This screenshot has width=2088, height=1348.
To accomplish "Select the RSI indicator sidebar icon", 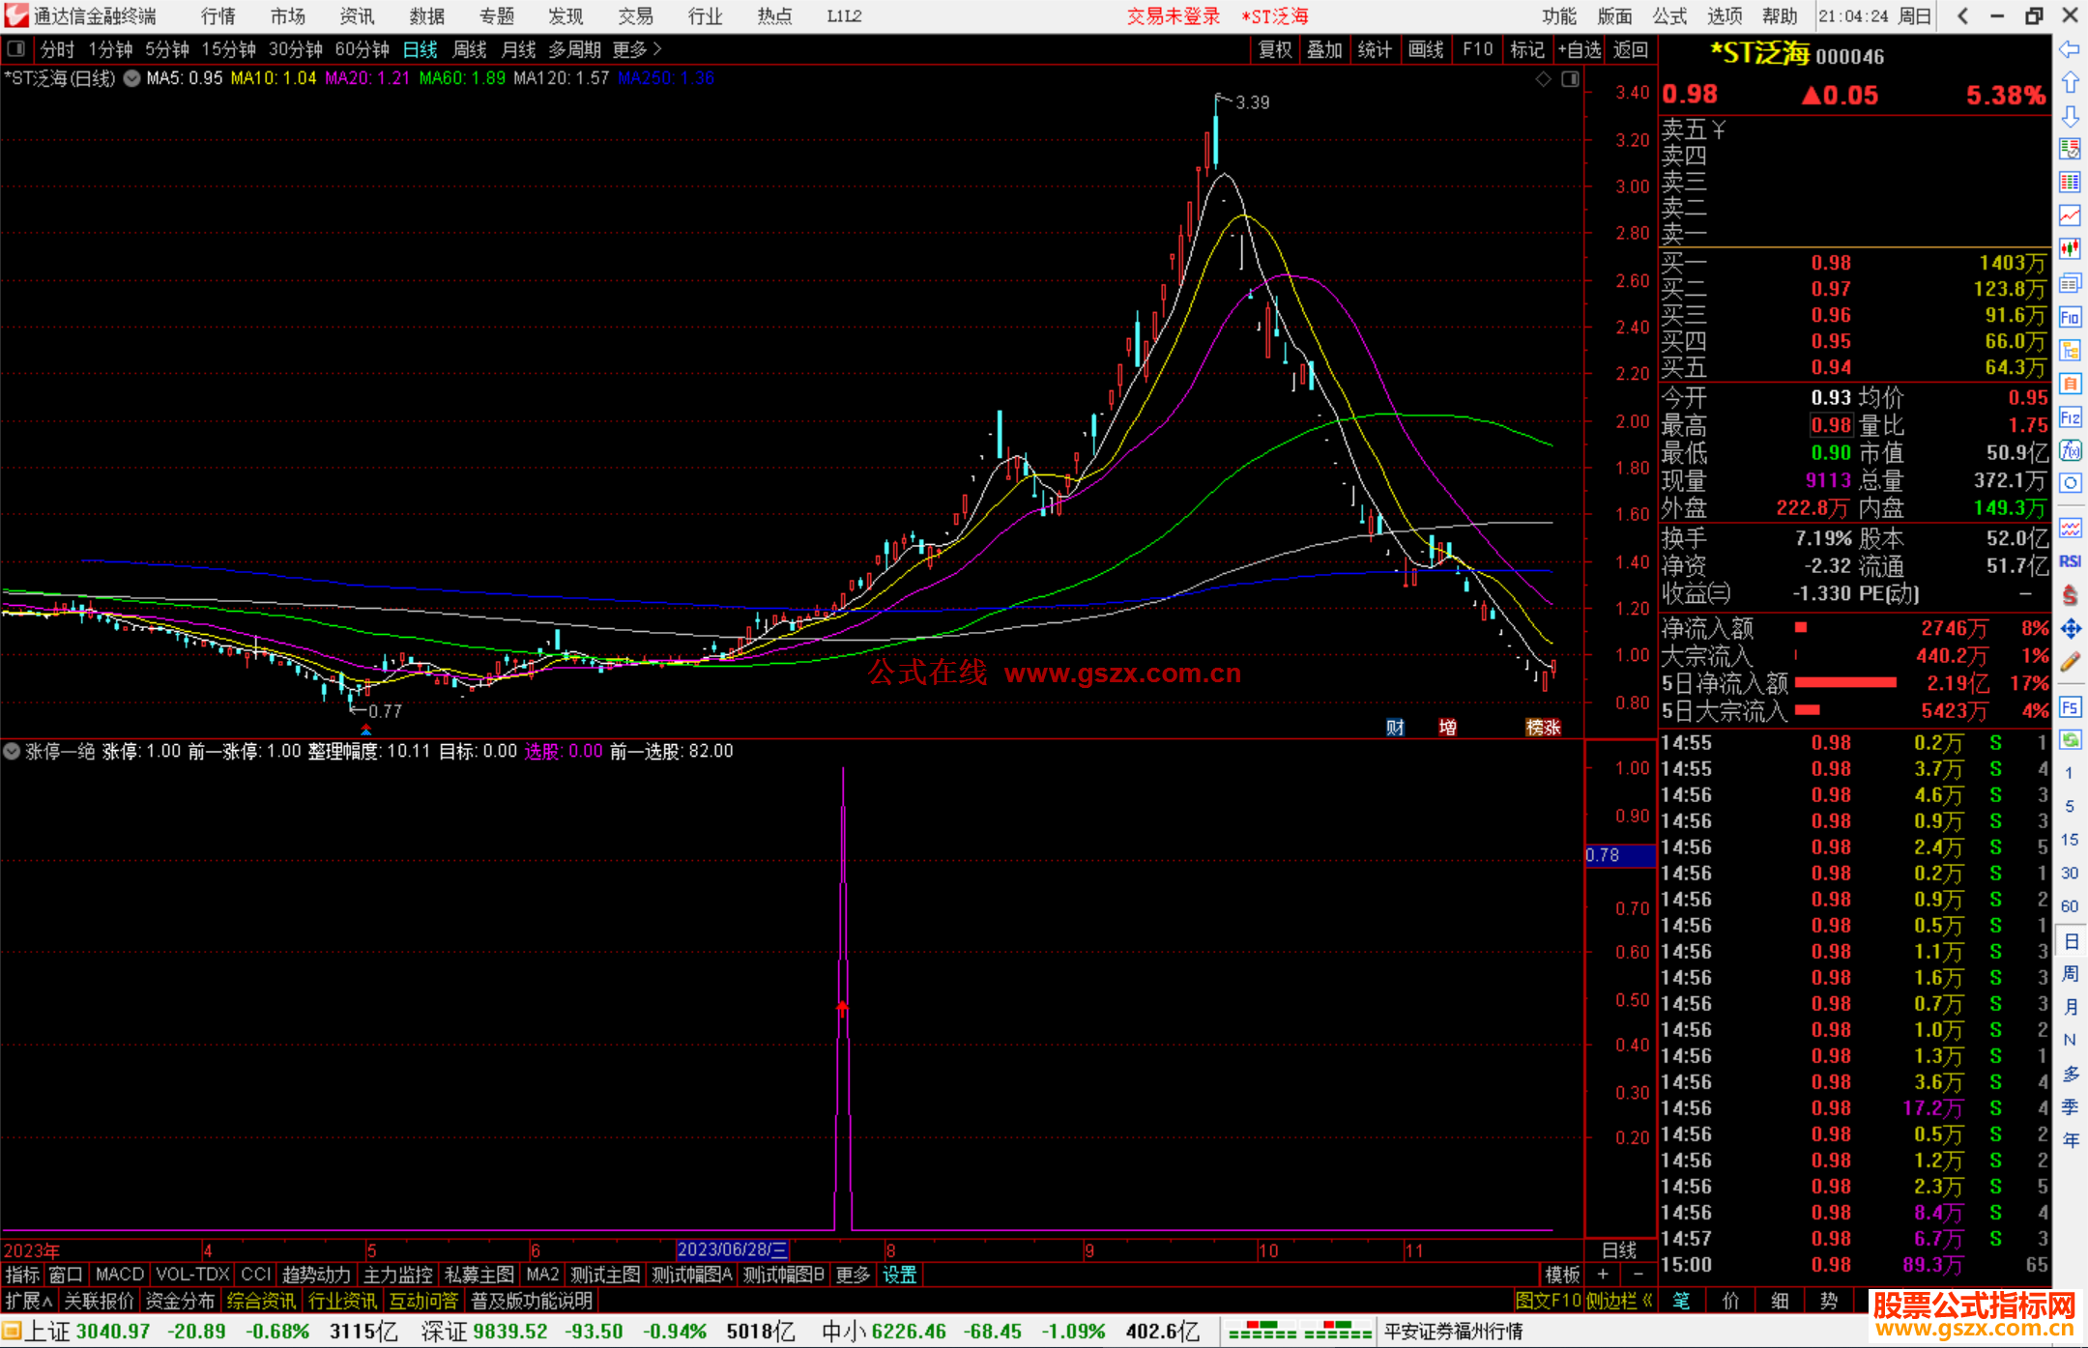I will (2070, 561).
